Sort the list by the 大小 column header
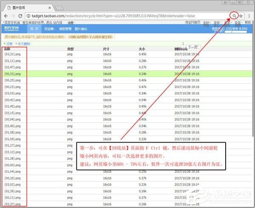255x208 pixels. [x=142, y=49]
